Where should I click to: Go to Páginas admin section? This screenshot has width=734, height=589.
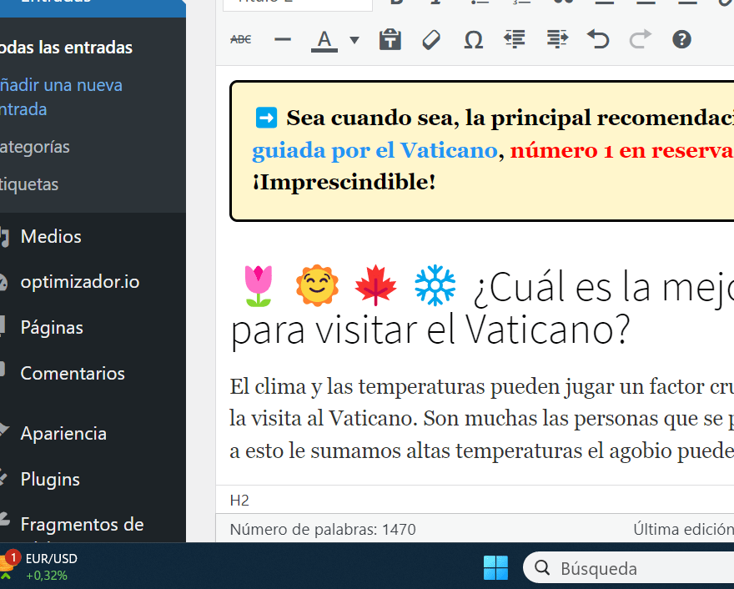[x=52, y=328]
